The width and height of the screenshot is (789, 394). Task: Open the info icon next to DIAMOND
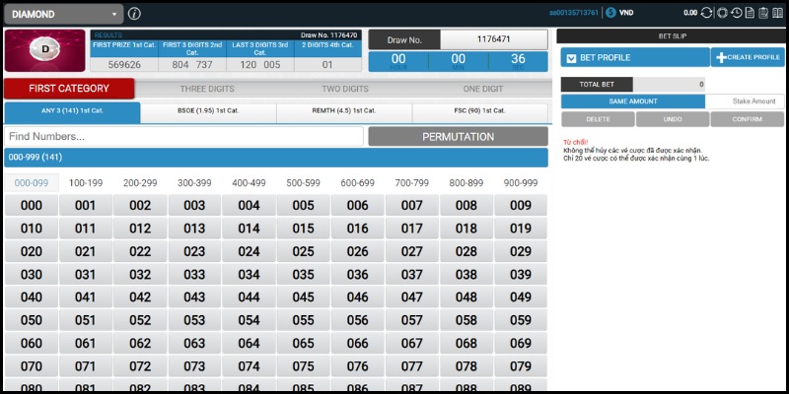click(x=134, y=14)
